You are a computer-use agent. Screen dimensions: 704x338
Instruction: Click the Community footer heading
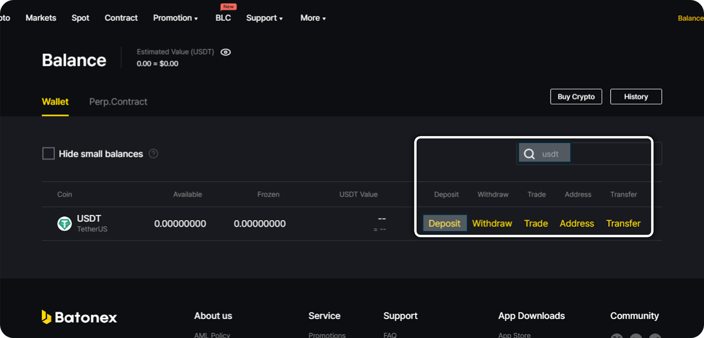click(x=634, y=316)
